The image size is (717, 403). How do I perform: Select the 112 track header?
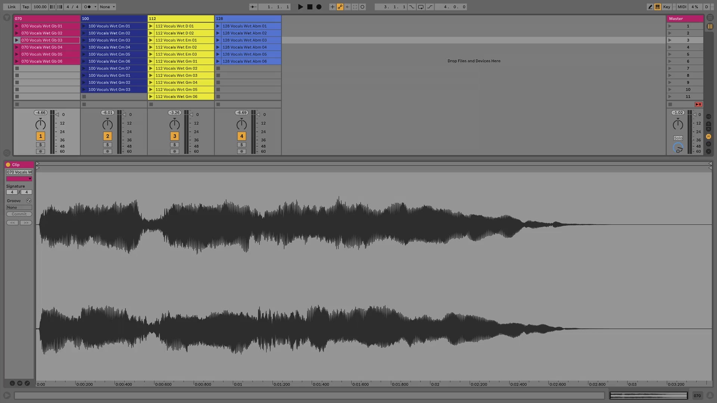pyautogui.click(x=181, y=18)
